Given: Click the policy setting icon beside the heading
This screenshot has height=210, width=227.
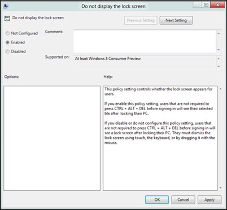Looking at the screenshot, I should 7,18.
